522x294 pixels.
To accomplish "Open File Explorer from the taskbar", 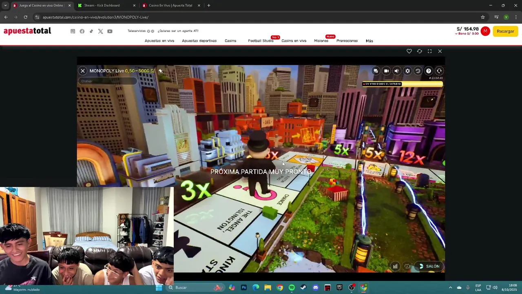I will click(268, 287).
